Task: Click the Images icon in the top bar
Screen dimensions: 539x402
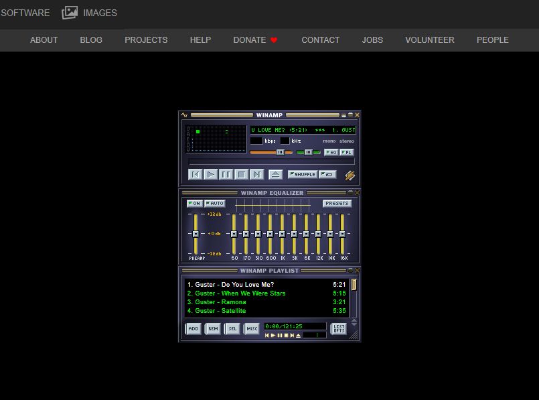Action: [x=70, y=13]
